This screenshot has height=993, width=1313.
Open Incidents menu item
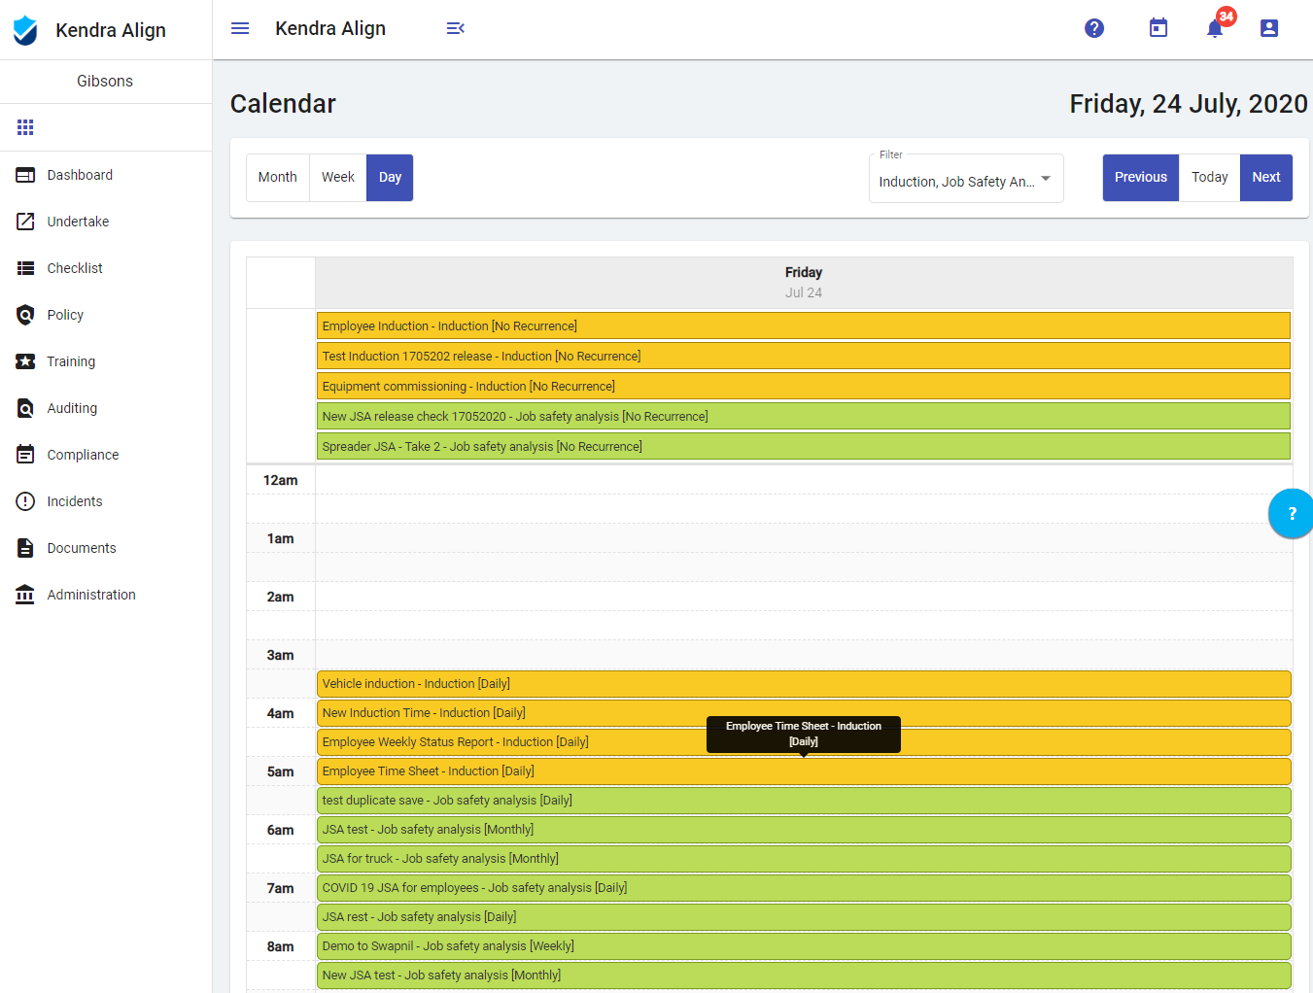pyautogui.click(x=106, y=501)
